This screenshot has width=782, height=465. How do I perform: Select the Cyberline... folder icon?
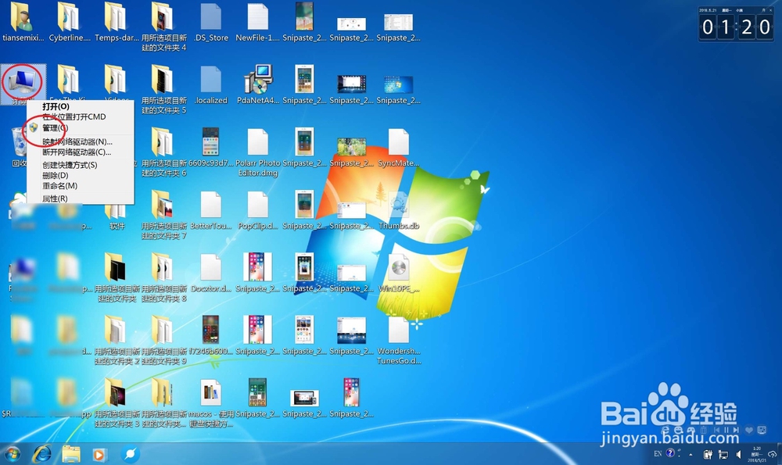click(x=70, y=23)
